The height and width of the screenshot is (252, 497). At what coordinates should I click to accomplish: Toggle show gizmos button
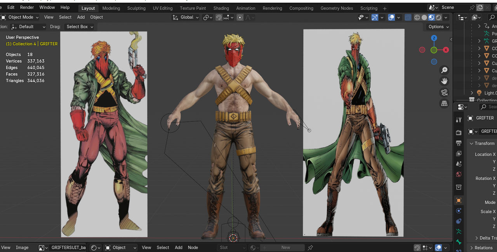click(375, 17)
